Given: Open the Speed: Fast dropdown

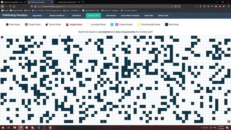Looking at the screenshot, I should coord(164,16).
